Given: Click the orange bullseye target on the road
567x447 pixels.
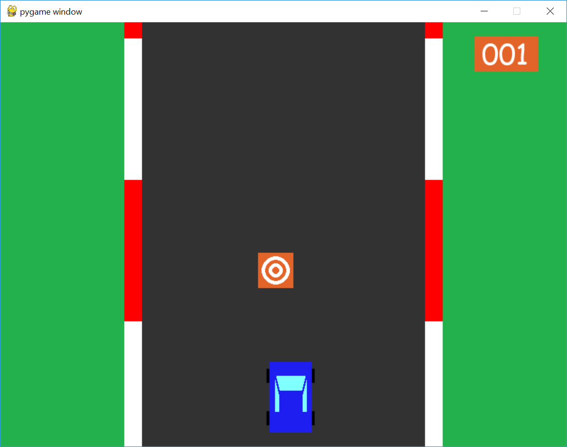Looking at the screenshot, I should pyautogui.click(x=275, y=270).
